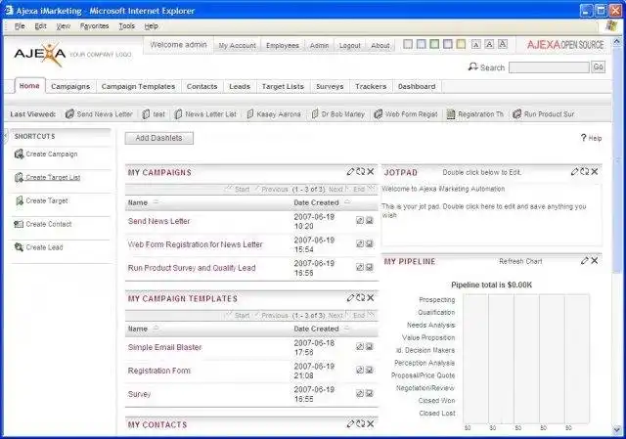Refresh the My Campaign Templates dashlet
The image size is (626, 439).
pyautogui.click(x=360, y=298)
